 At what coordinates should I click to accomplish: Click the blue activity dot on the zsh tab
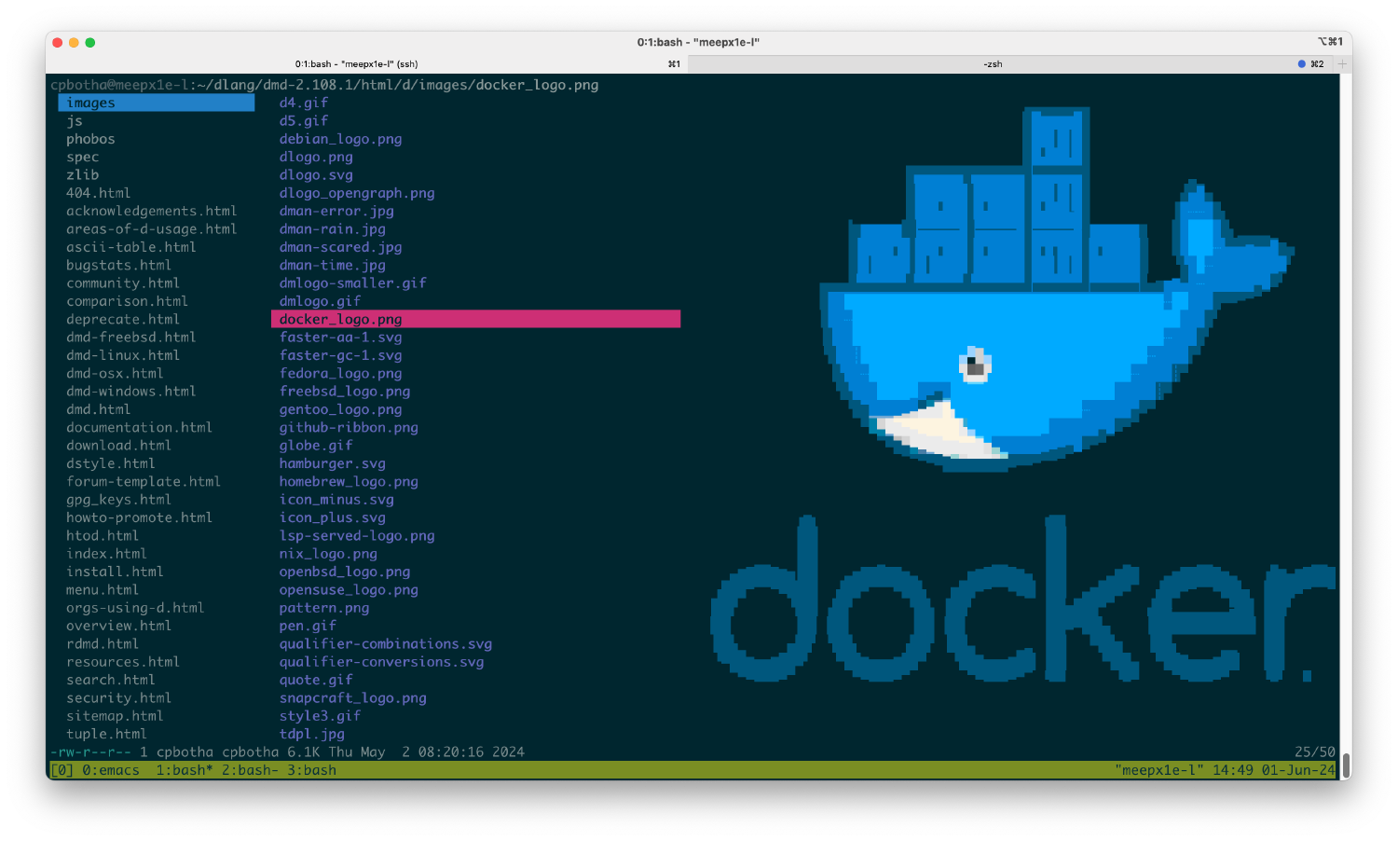tap(1302, 64)
